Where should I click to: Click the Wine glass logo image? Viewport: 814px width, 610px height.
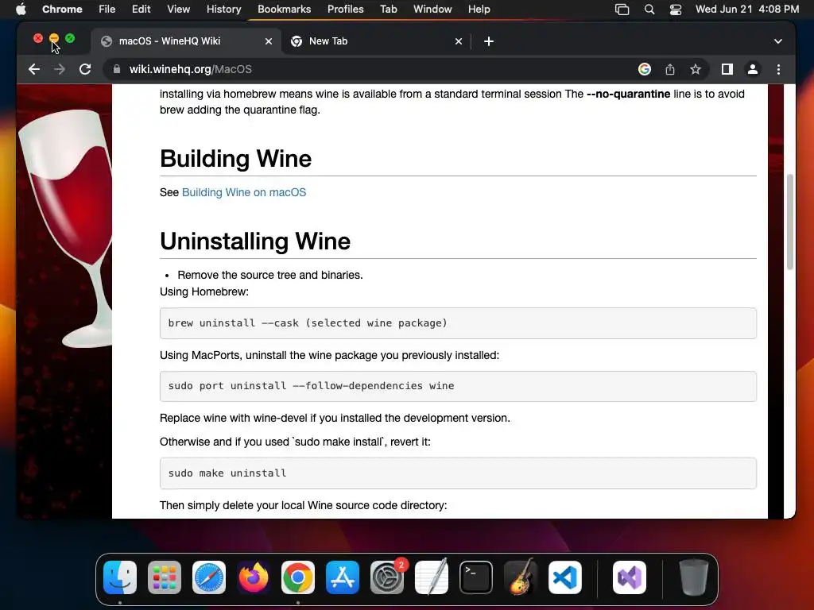(65, 228)
